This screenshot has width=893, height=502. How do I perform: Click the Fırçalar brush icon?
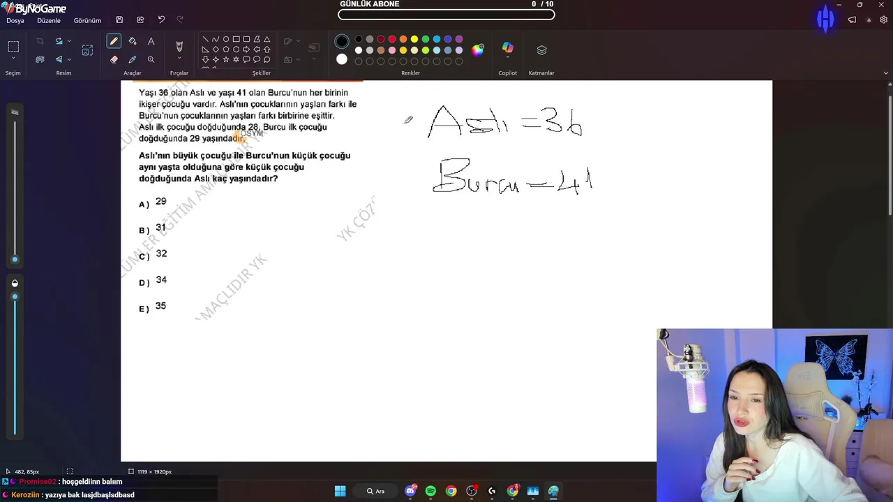(x=179, y=46)
